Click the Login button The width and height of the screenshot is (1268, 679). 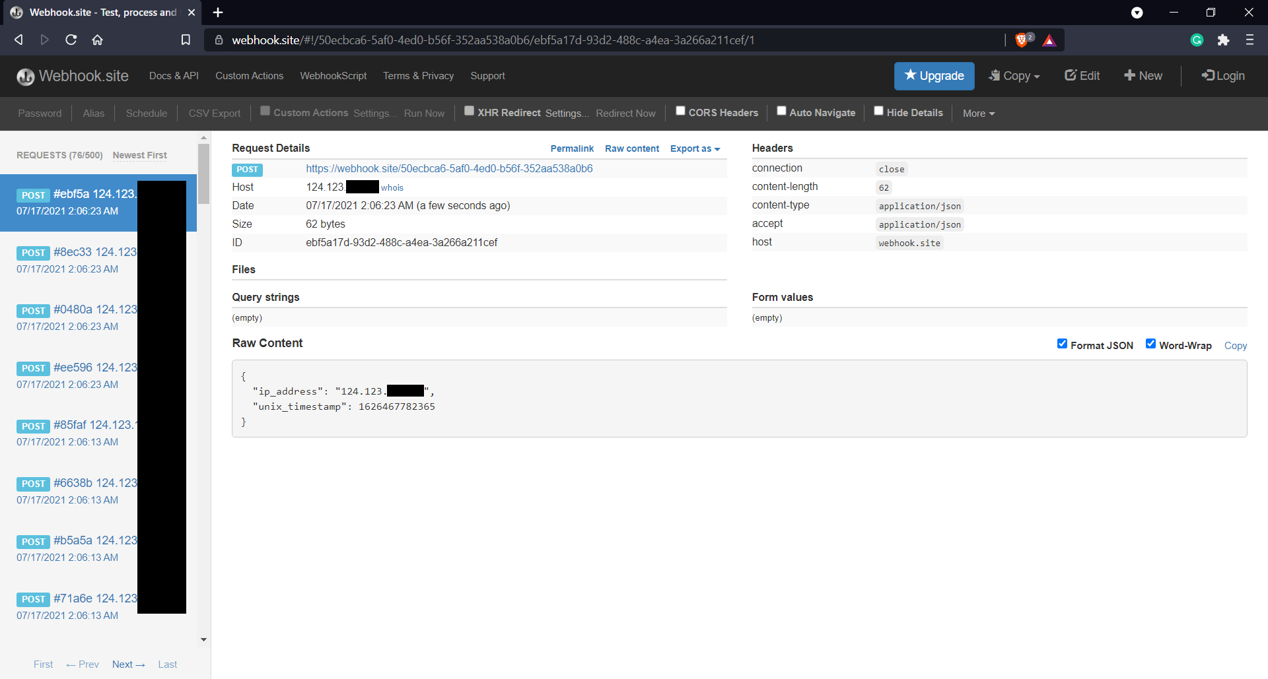(1223, 76)
